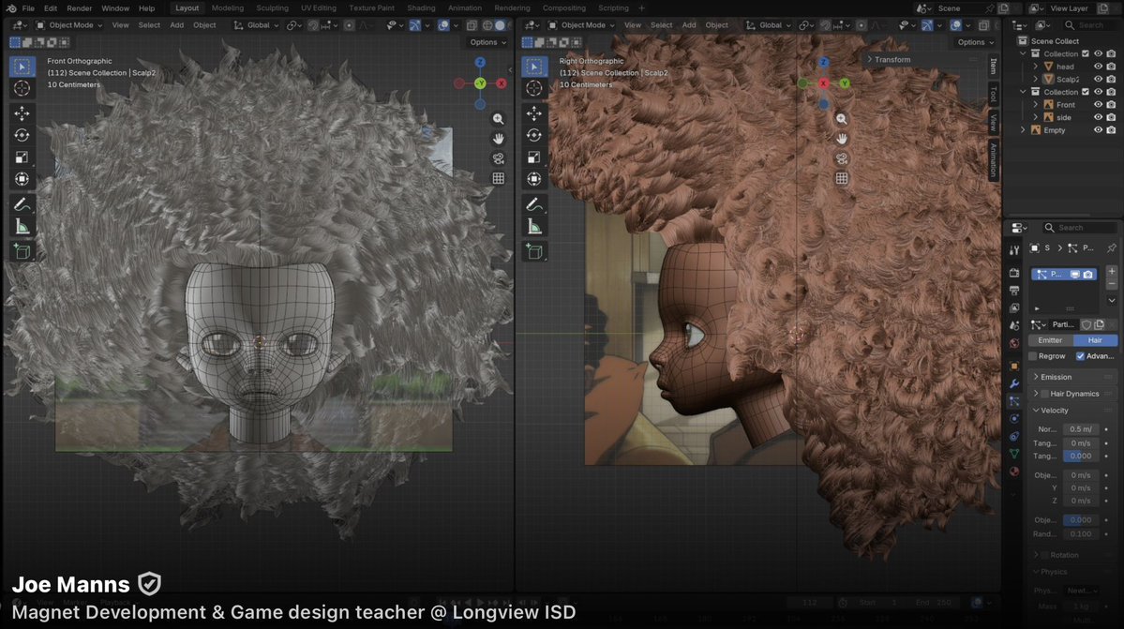This screenshot has height=629, width=1124.
Task: Enable the Regrow checkbox
Action: tap(1033, 356)
